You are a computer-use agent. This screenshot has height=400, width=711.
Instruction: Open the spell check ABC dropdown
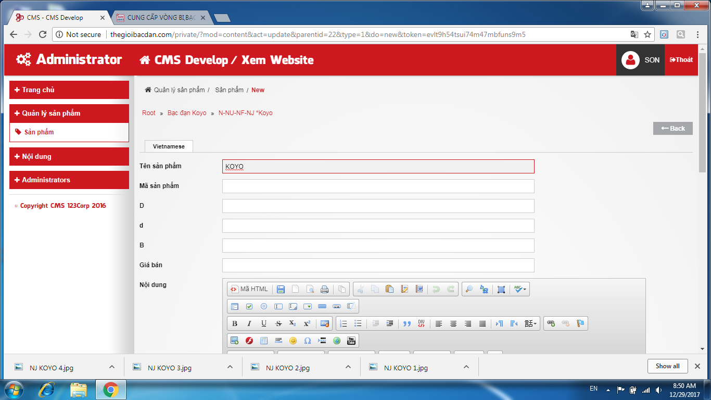[x=520, y=289]
